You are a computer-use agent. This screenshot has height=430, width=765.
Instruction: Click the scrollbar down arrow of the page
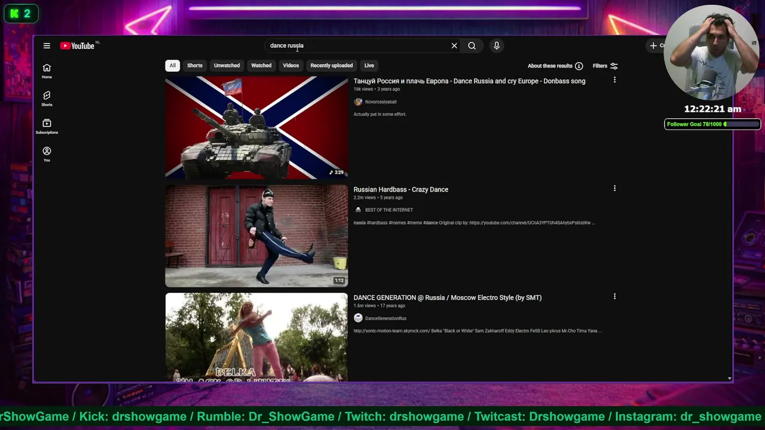(x=729, y=378)
